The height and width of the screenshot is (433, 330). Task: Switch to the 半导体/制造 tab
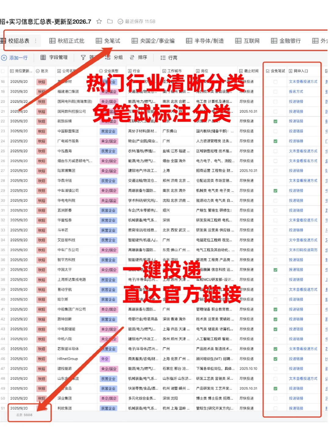pos(205,41)
